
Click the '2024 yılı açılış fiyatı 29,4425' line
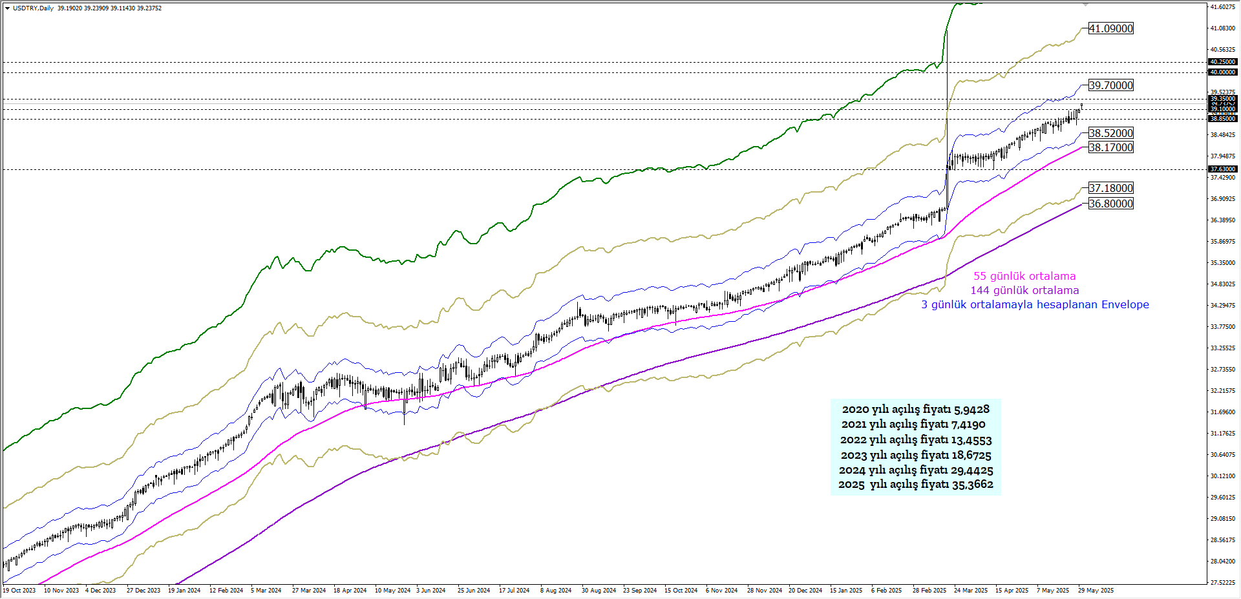[916, 470]
